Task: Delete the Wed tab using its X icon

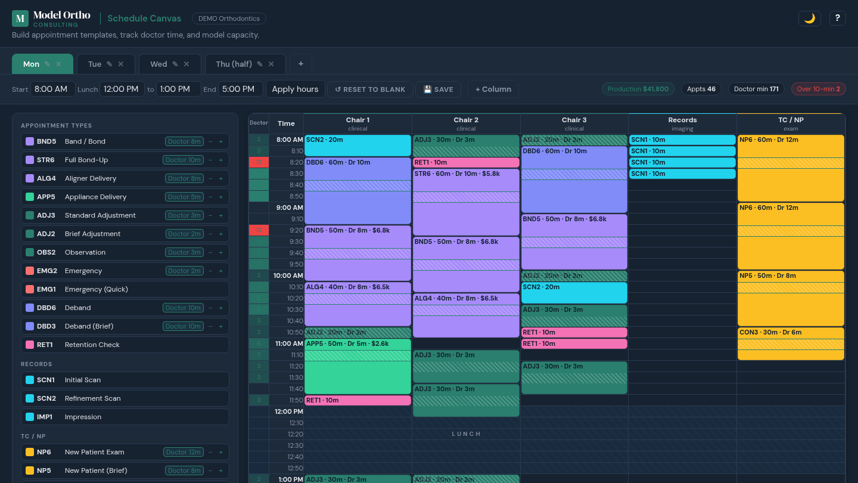Action: (x=186, y=64)
